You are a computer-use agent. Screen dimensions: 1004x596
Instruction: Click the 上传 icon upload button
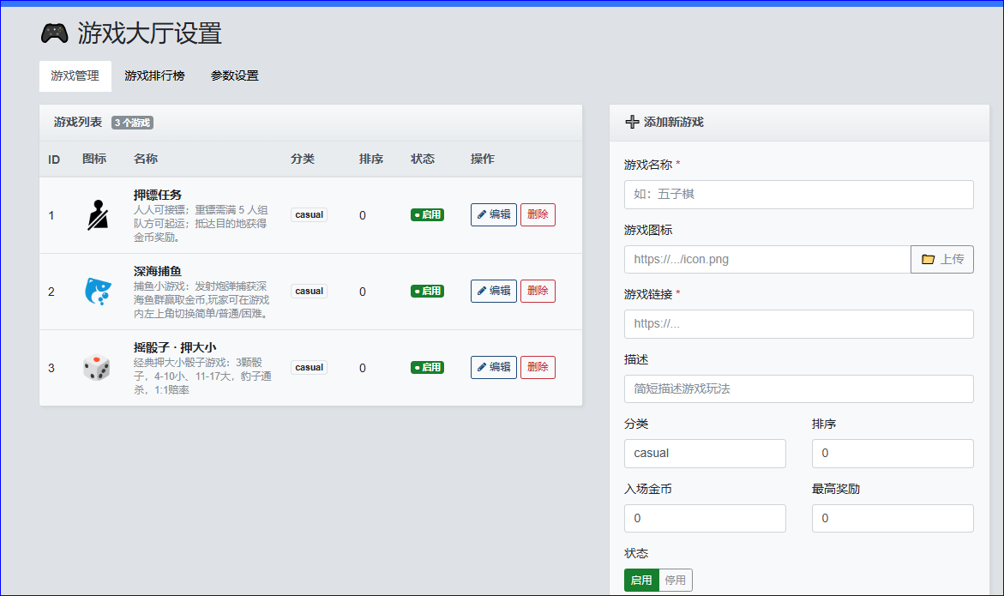942,259
